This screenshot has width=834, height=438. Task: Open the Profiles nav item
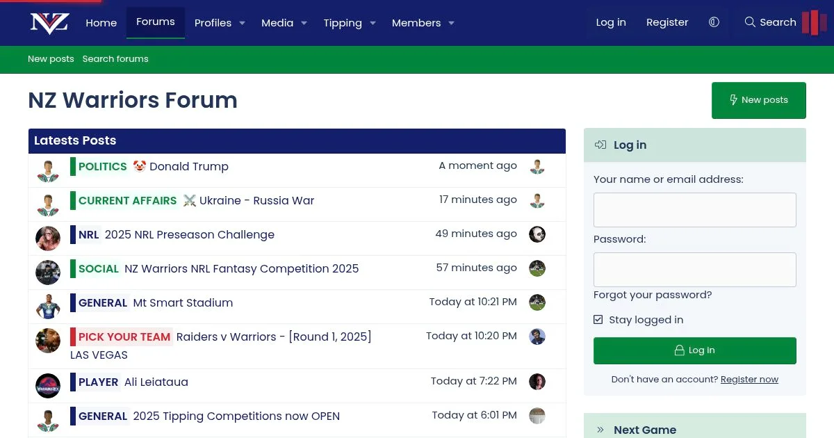[x=213, y=23]
